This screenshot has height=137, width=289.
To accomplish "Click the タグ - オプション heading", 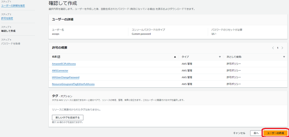I will (62, 96).
